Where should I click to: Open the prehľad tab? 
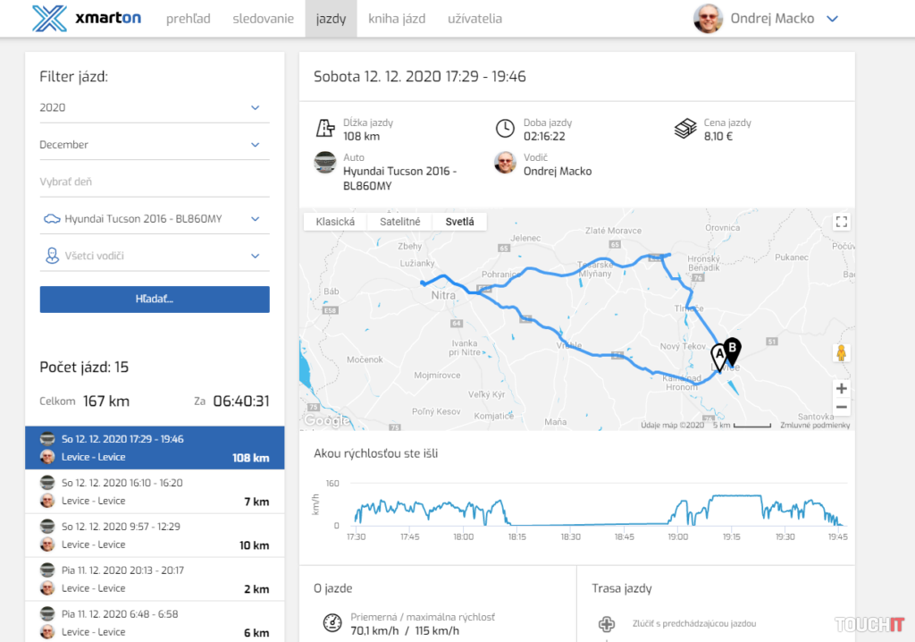click(x=188, y=19)
